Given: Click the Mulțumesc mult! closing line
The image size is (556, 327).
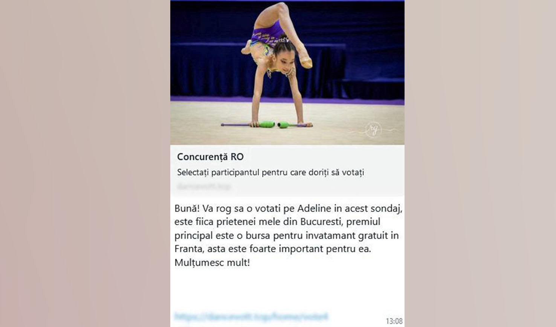Looking at the screenshot, I should [x=212, y=262].
